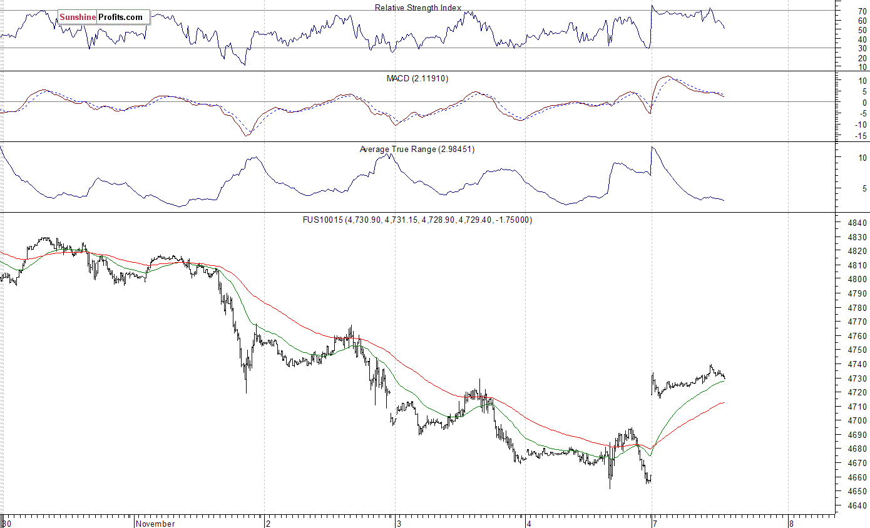Click price axis label 4680
The height and width of the screenshot is (528, 870).
[x=858, y=449]
